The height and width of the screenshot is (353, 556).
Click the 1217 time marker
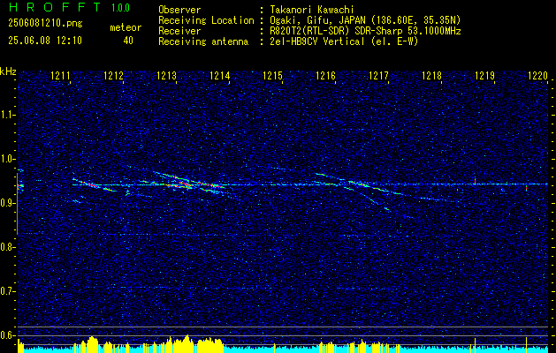pos(378,75)
